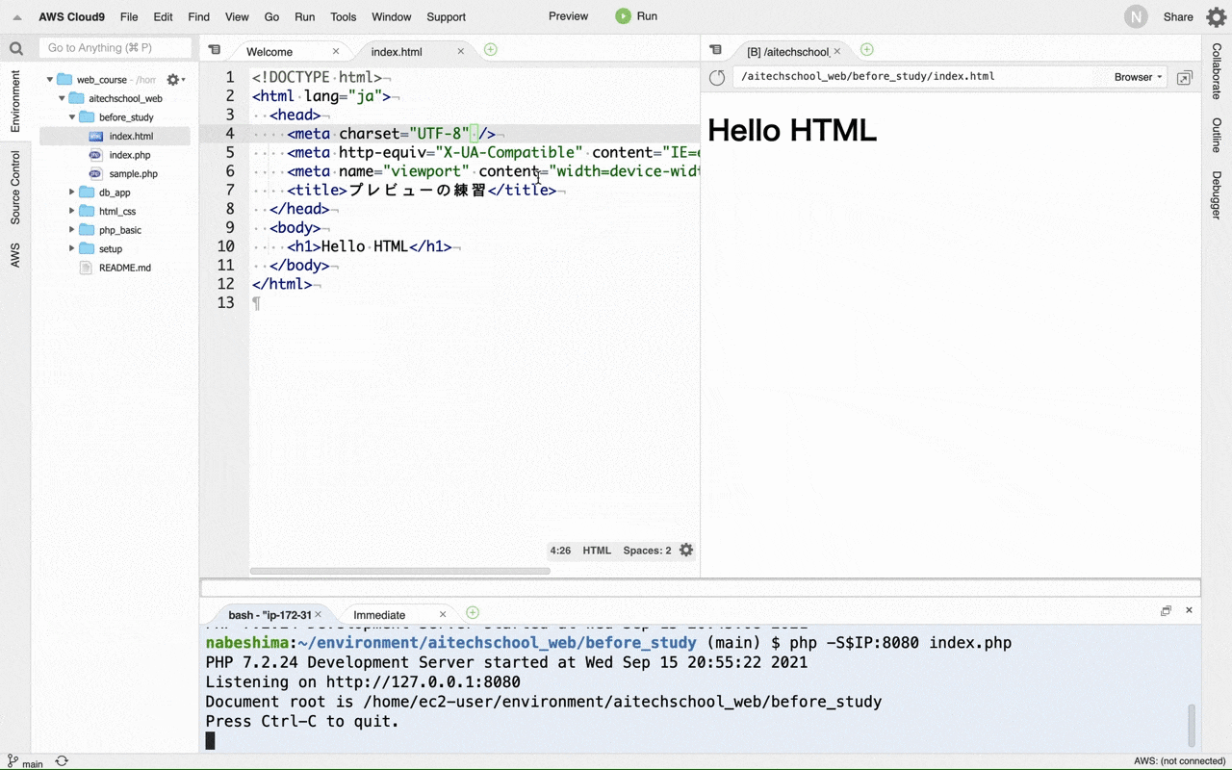The width and height of the screenshot is (1232, 770).
Task: Open the HTML language mode selector
Action: [597, 551]
